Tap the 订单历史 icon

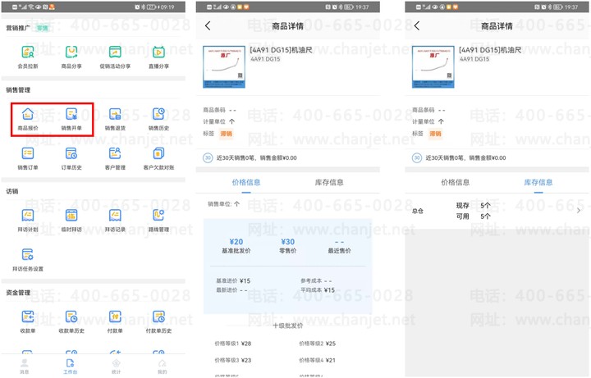[x=71, y=153]
